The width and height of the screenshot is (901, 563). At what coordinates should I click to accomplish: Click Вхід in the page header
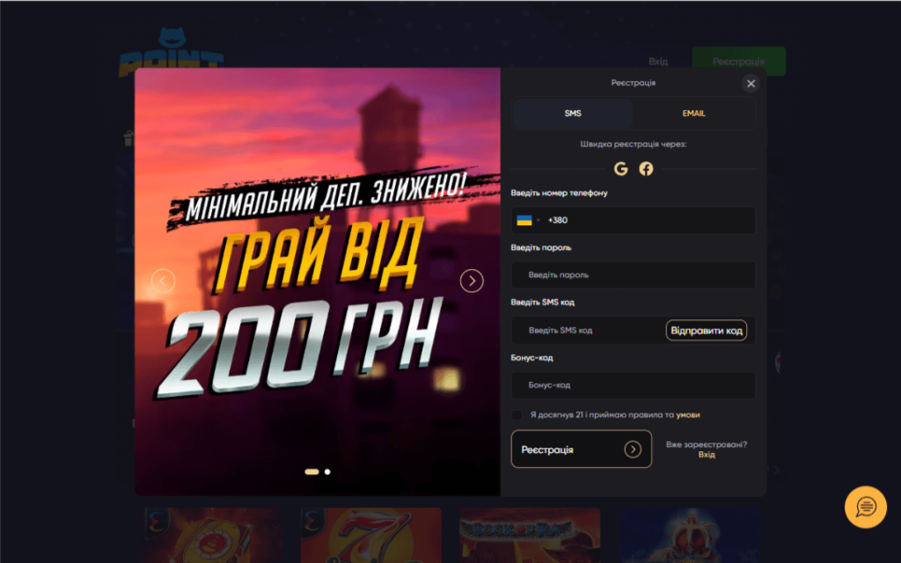pos(658,62)
